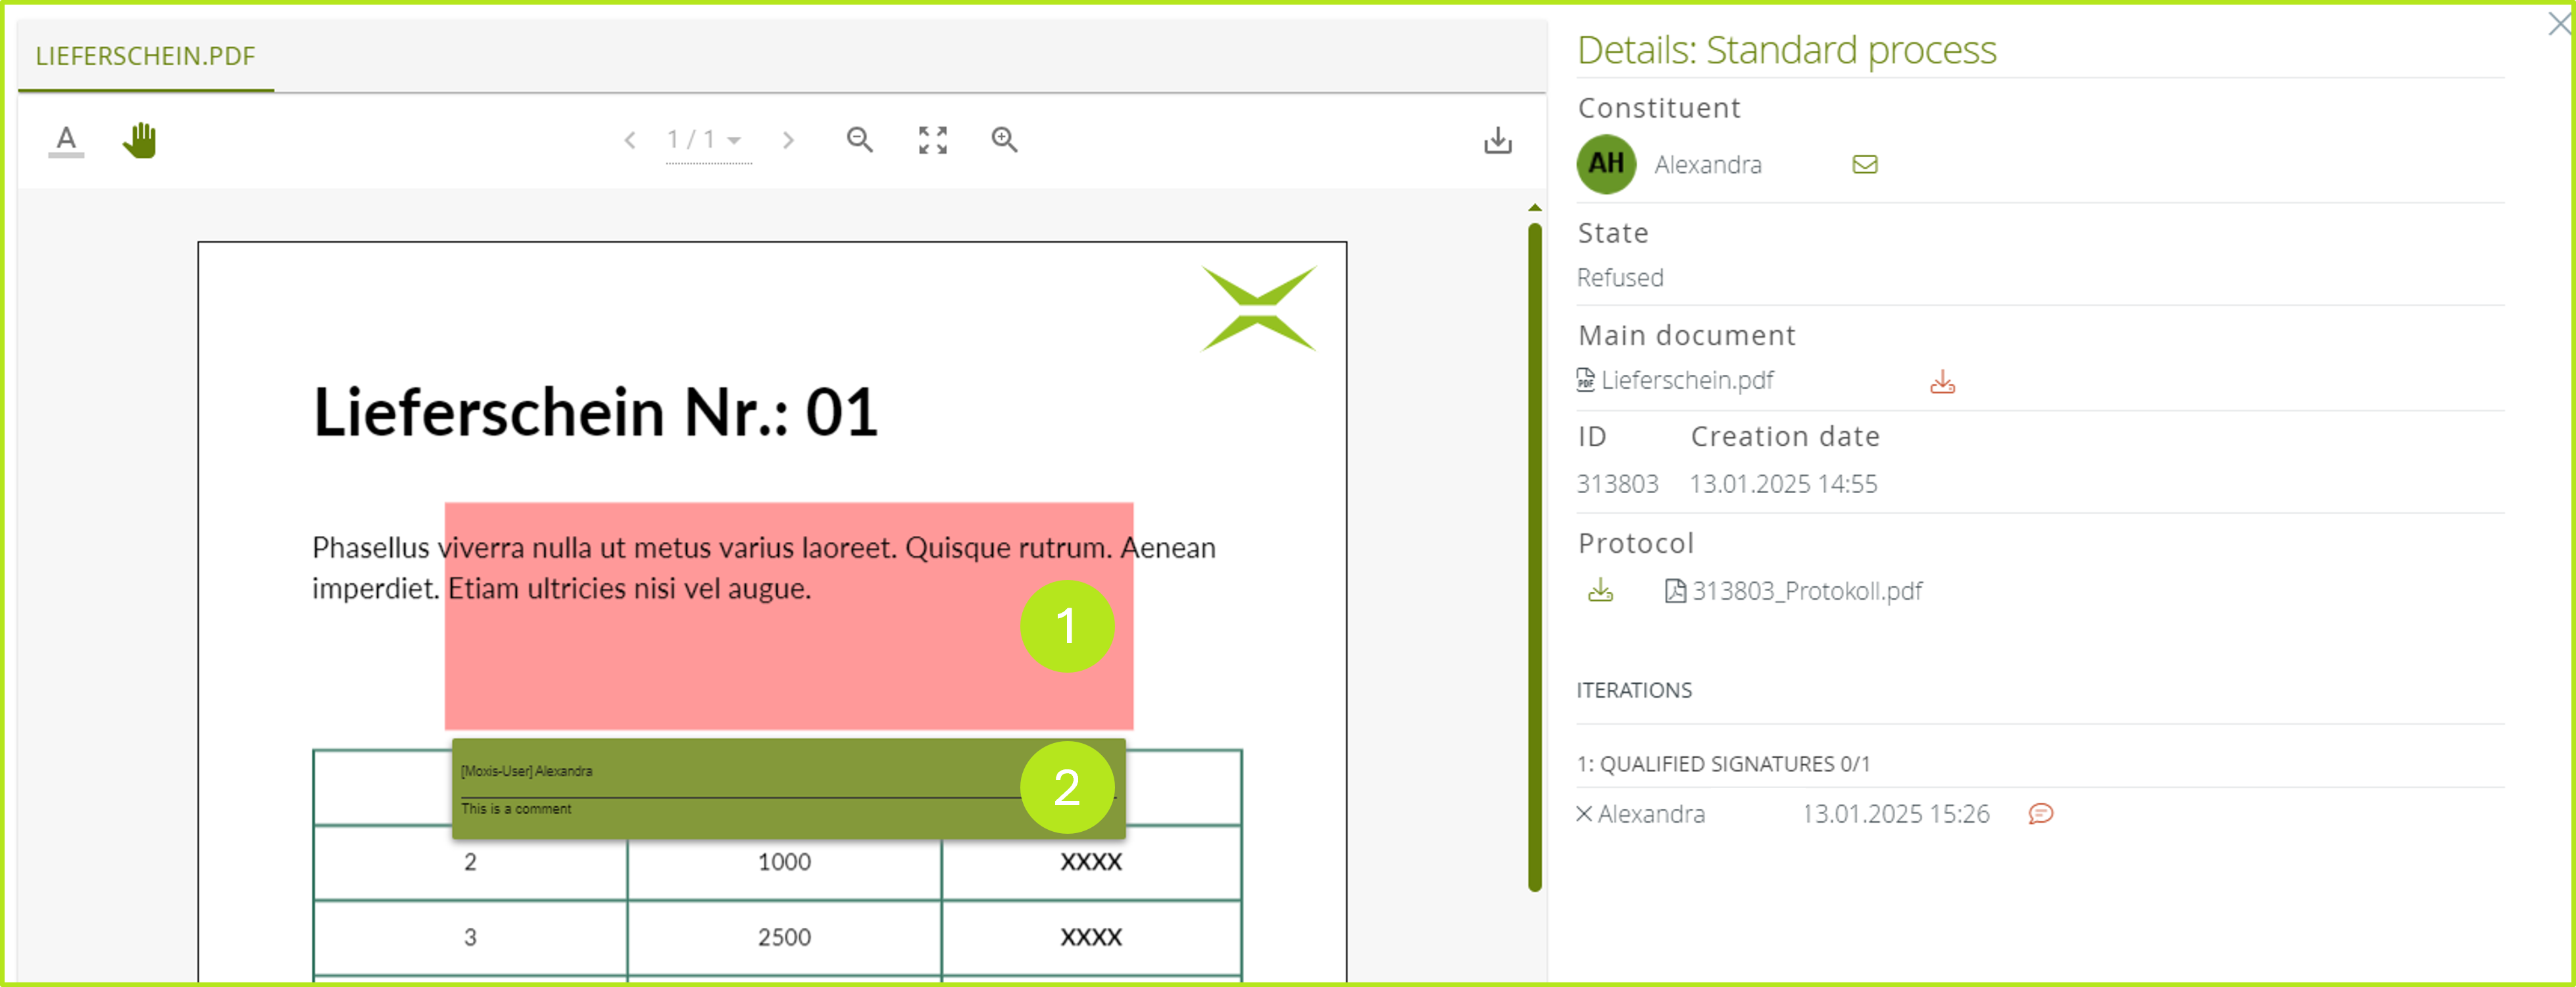The image size is (2576, 987).
Task: Select the text selection tool
Action: click(66, 140)
